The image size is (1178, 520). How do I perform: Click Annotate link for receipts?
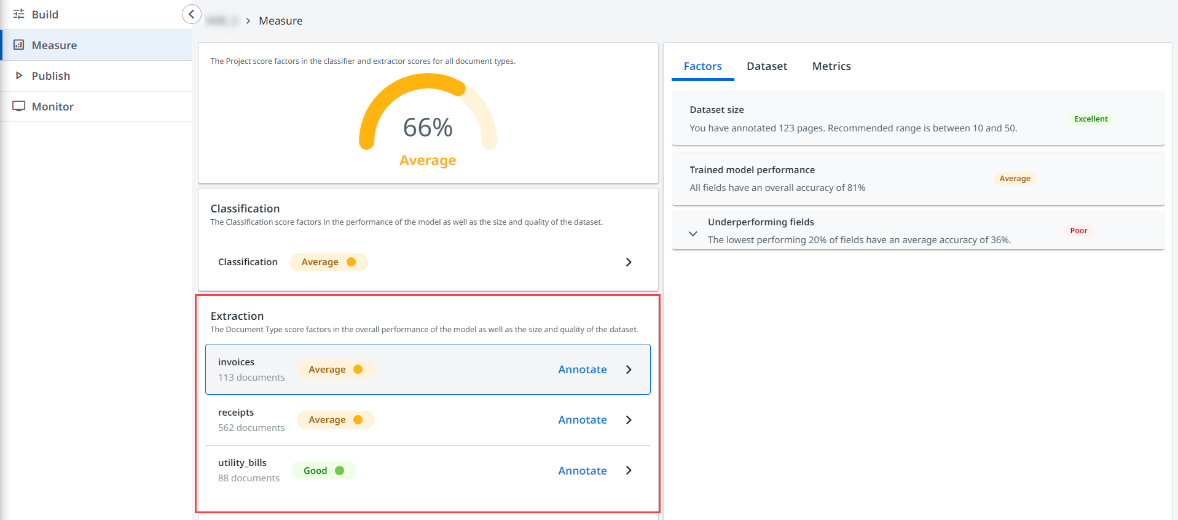pos(582,420)
